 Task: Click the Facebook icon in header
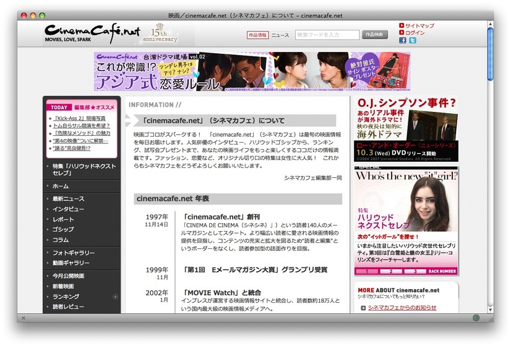click(403, 40)
